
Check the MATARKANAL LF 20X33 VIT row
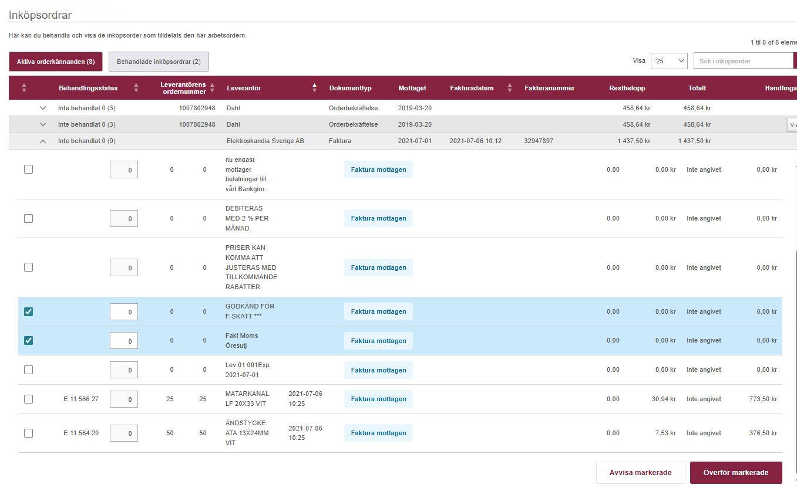point(28,399)
